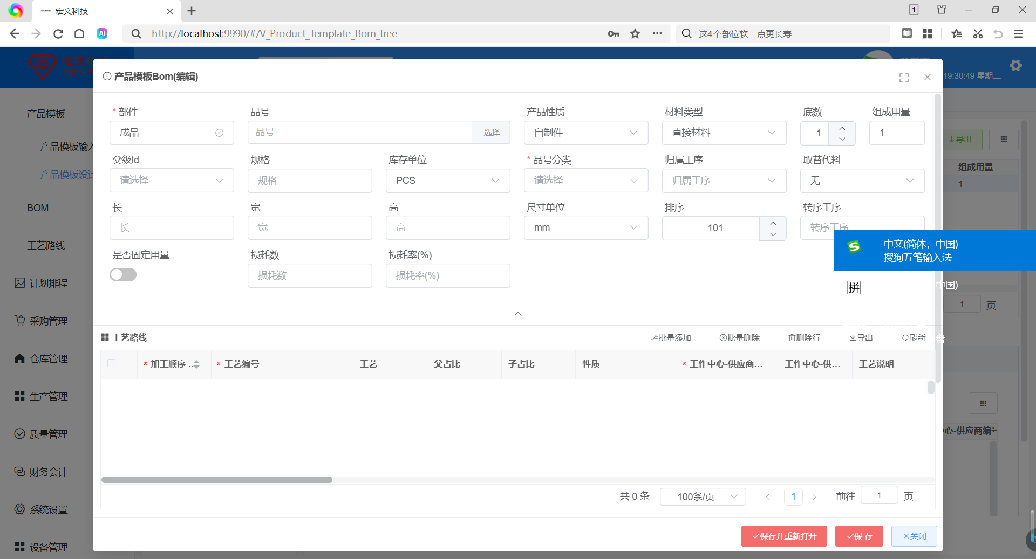Click the 保存 button
The image size is (1036, 559).
(x=859, y=536)
